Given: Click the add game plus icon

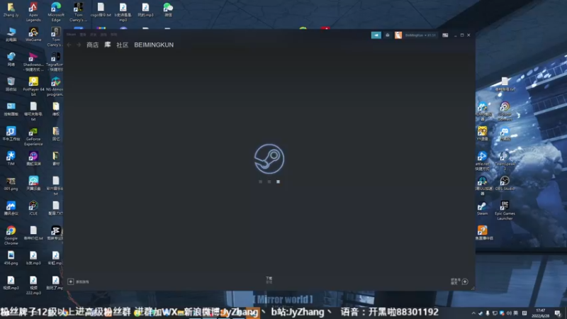Looking at the screenshot, I should pyautogui.click(x=70, y=281).
